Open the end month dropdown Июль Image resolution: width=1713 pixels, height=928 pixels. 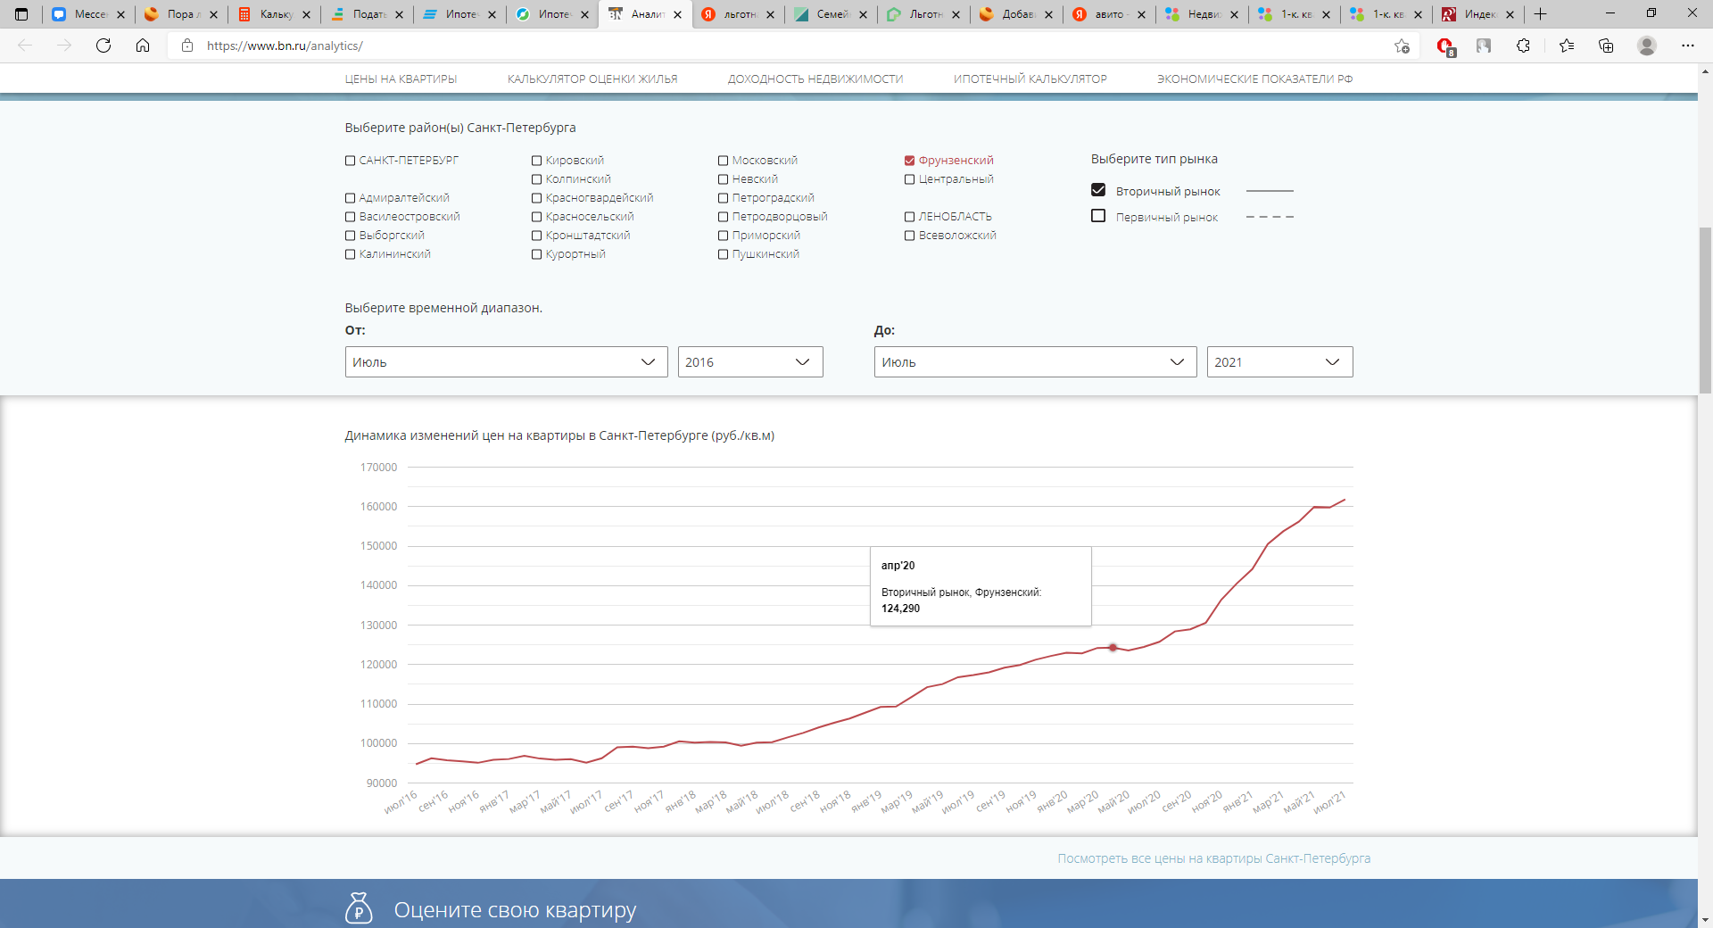point(1035,361)
